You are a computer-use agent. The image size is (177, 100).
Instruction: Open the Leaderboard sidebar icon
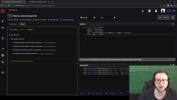[3, 49]
